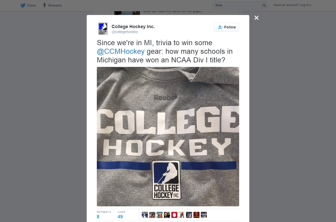Go to the Home menu item

pyautogui.click(x=32, y=5)
